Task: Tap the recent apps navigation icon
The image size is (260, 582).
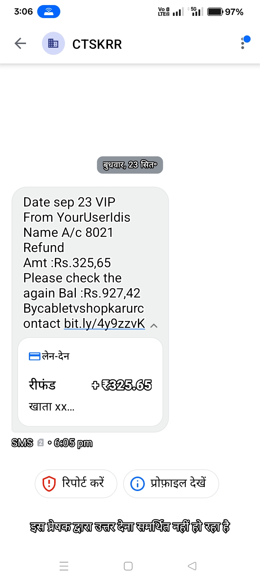Action: (64, 566)
